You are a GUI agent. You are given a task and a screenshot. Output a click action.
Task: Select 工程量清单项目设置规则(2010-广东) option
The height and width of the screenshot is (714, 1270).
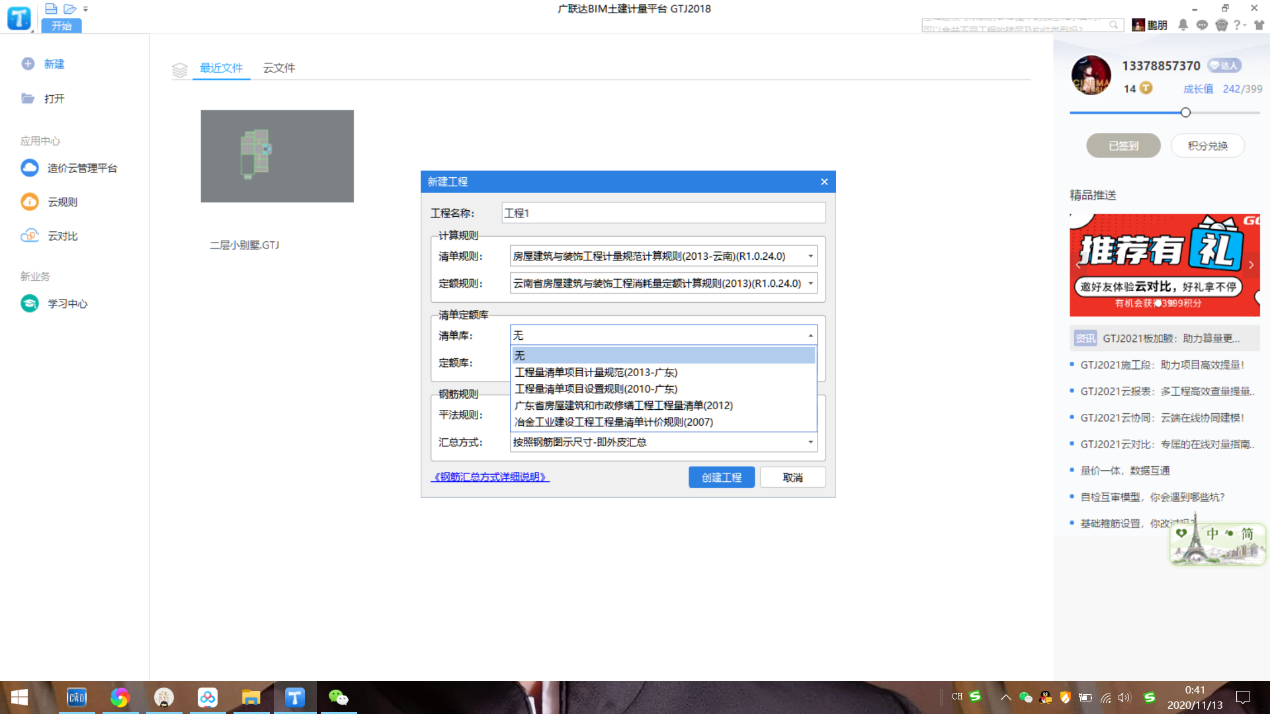[x=663, y=389]
